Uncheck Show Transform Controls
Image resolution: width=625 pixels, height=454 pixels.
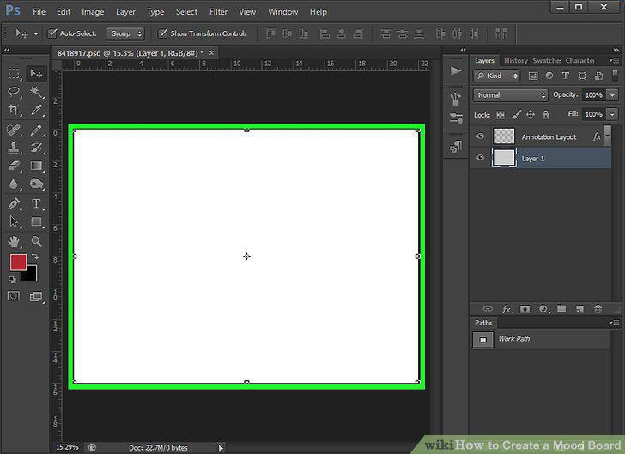point(162,33)
